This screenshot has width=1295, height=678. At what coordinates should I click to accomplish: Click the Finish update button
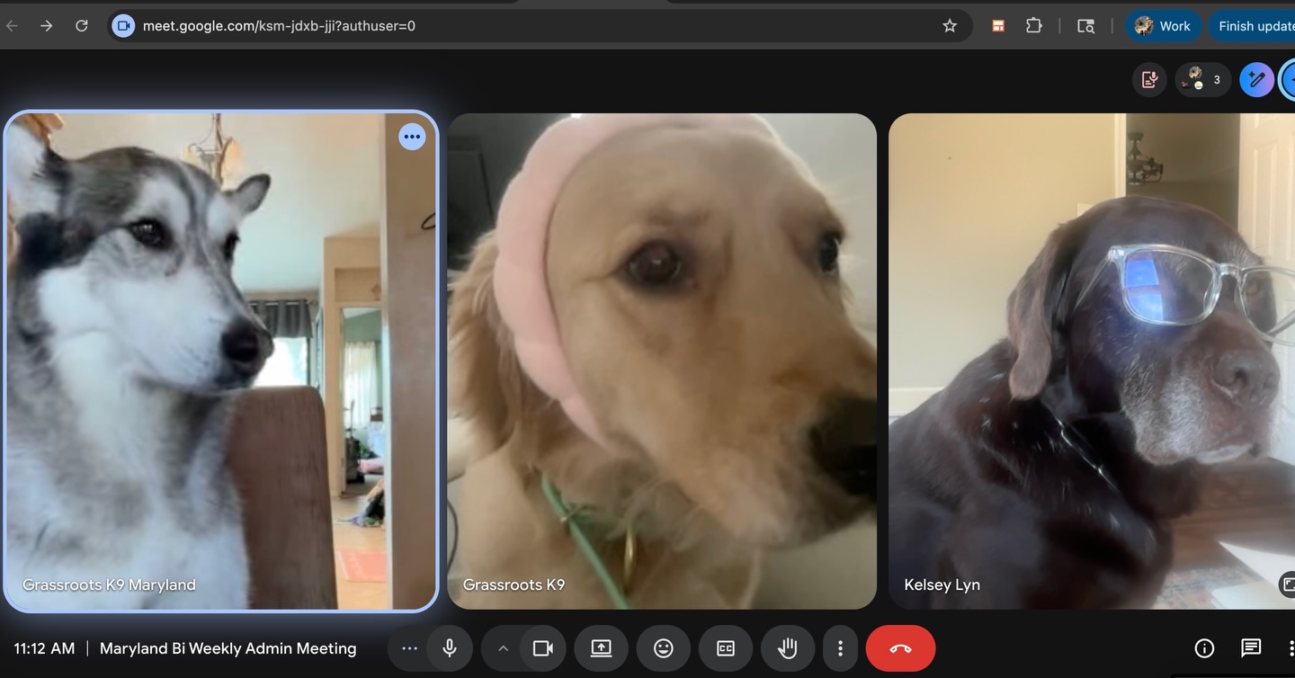pyautogui.click(x=1259, y=25)
